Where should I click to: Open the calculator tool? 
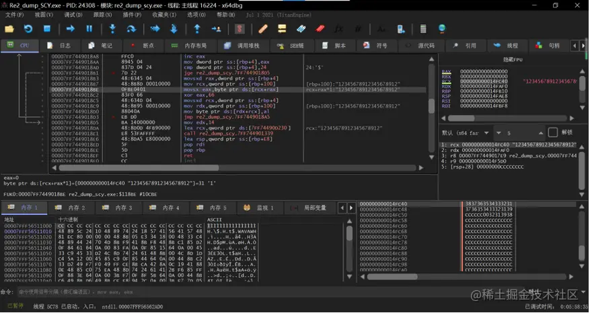tap(423, 29)
